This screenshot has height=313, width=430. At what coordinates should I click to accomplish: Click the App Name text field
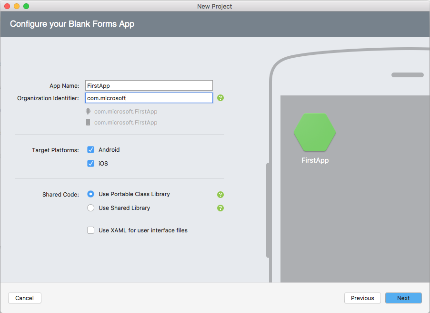click(x=149, y=85)
